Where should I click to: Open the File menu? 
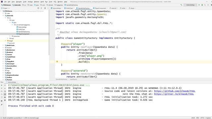click(x=5, y=2)
